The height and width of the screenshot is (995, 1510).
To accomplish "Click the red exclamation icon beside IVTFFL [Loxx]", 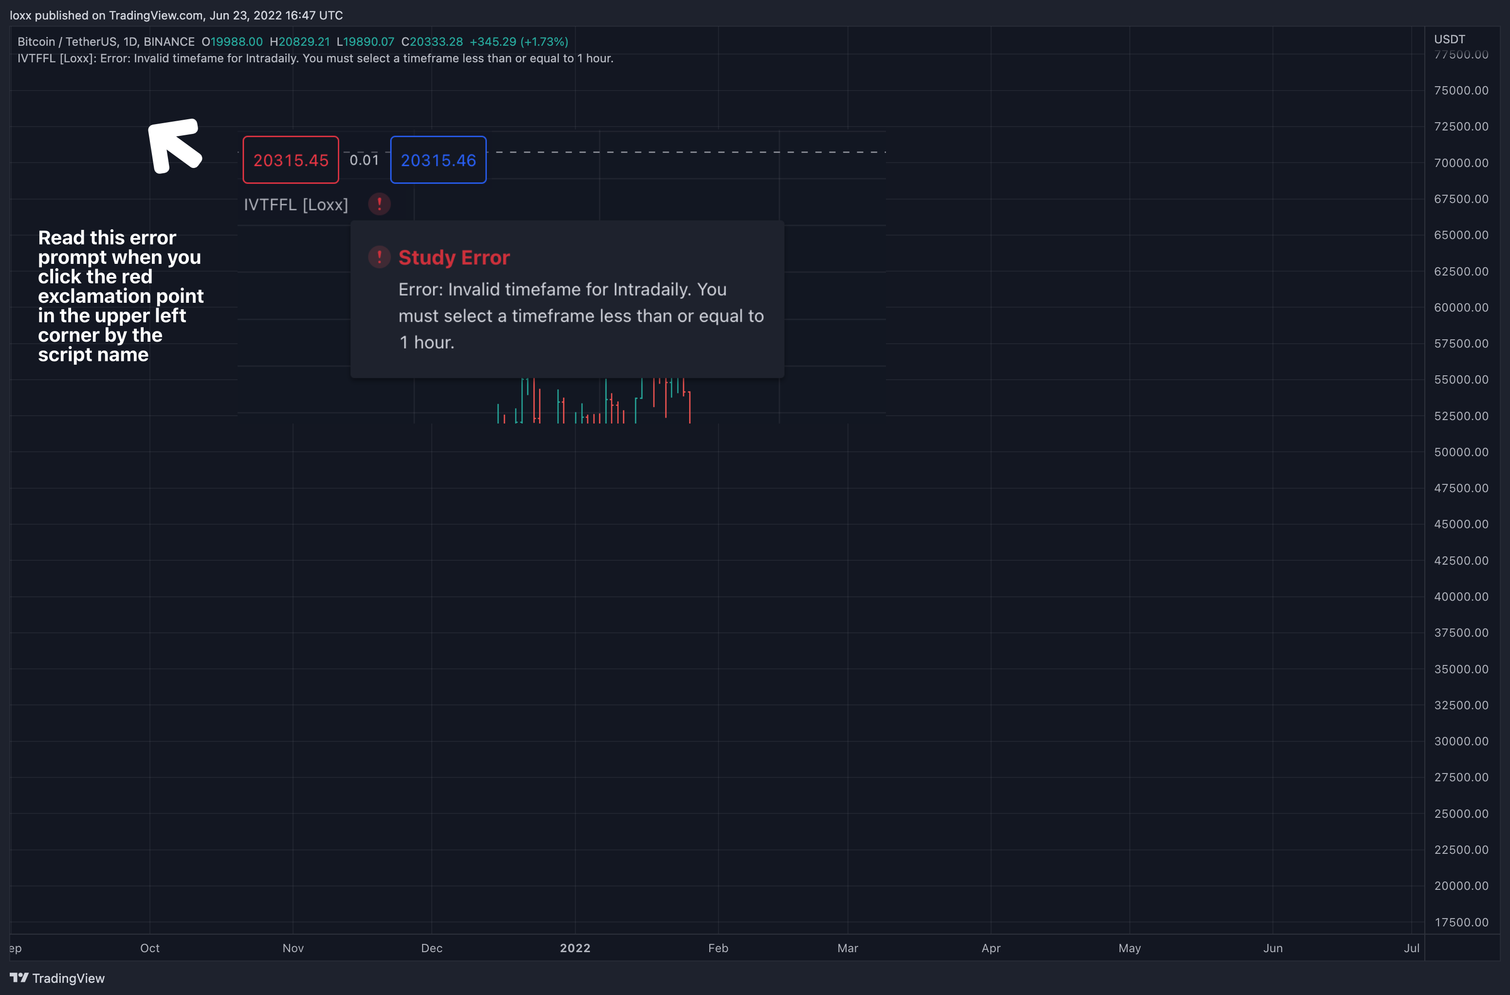I will [x=379, y=204].
